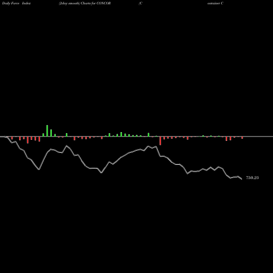This screenshot has height=273, width=273.
Task: Click the 'Daily Force Index' title text
Action: 16,3
